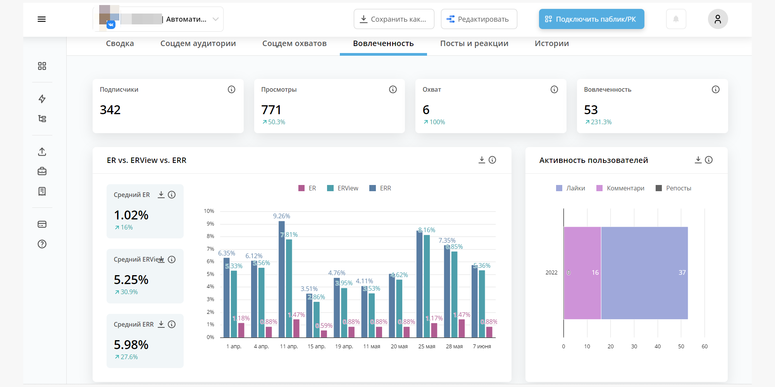The image size is (775, 387).
Task: Show info for Подписчики card
Action: tap(231, 89)
